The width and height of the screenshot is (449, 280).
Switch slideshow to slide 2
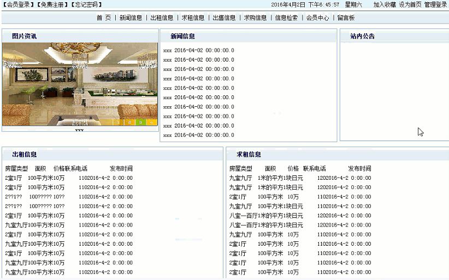(x=129, y=123)
